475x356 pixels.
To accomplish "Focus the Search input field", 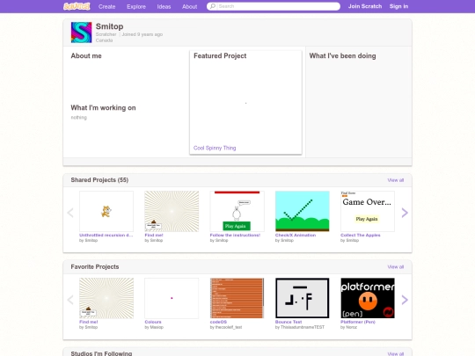I will pos(274,6).
